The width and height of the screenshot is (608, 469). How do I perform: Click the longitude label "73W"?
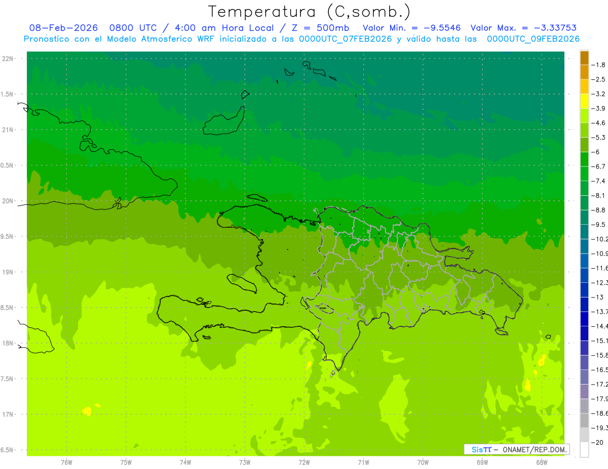[245, 462]
